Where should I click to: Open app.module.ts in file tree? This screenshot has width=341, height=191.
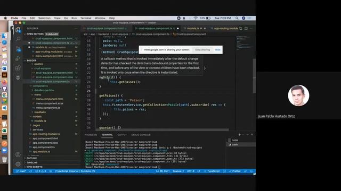[x=41, y=152]
